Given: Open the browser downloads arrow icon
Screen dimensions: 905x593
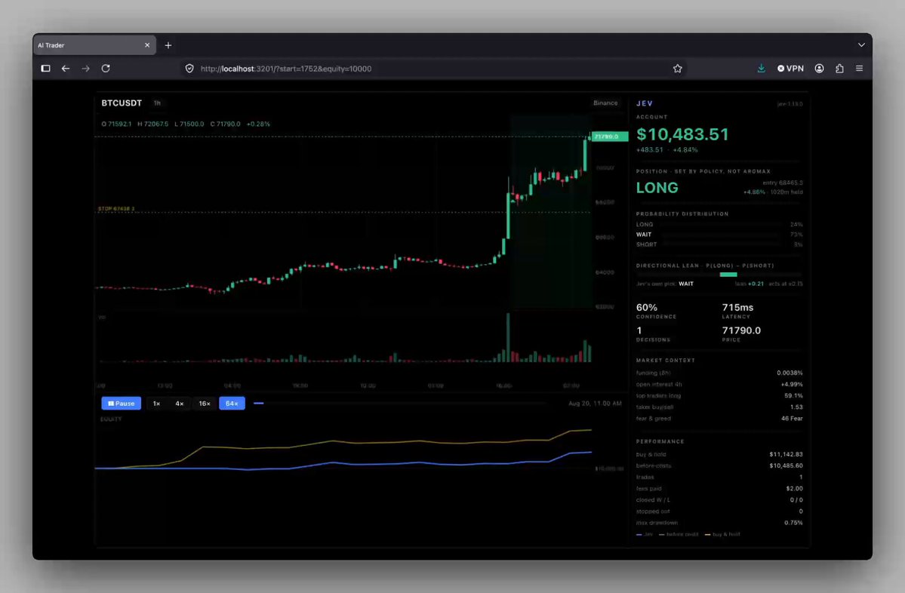Looking at the screenshot, I should pos(762,69).
